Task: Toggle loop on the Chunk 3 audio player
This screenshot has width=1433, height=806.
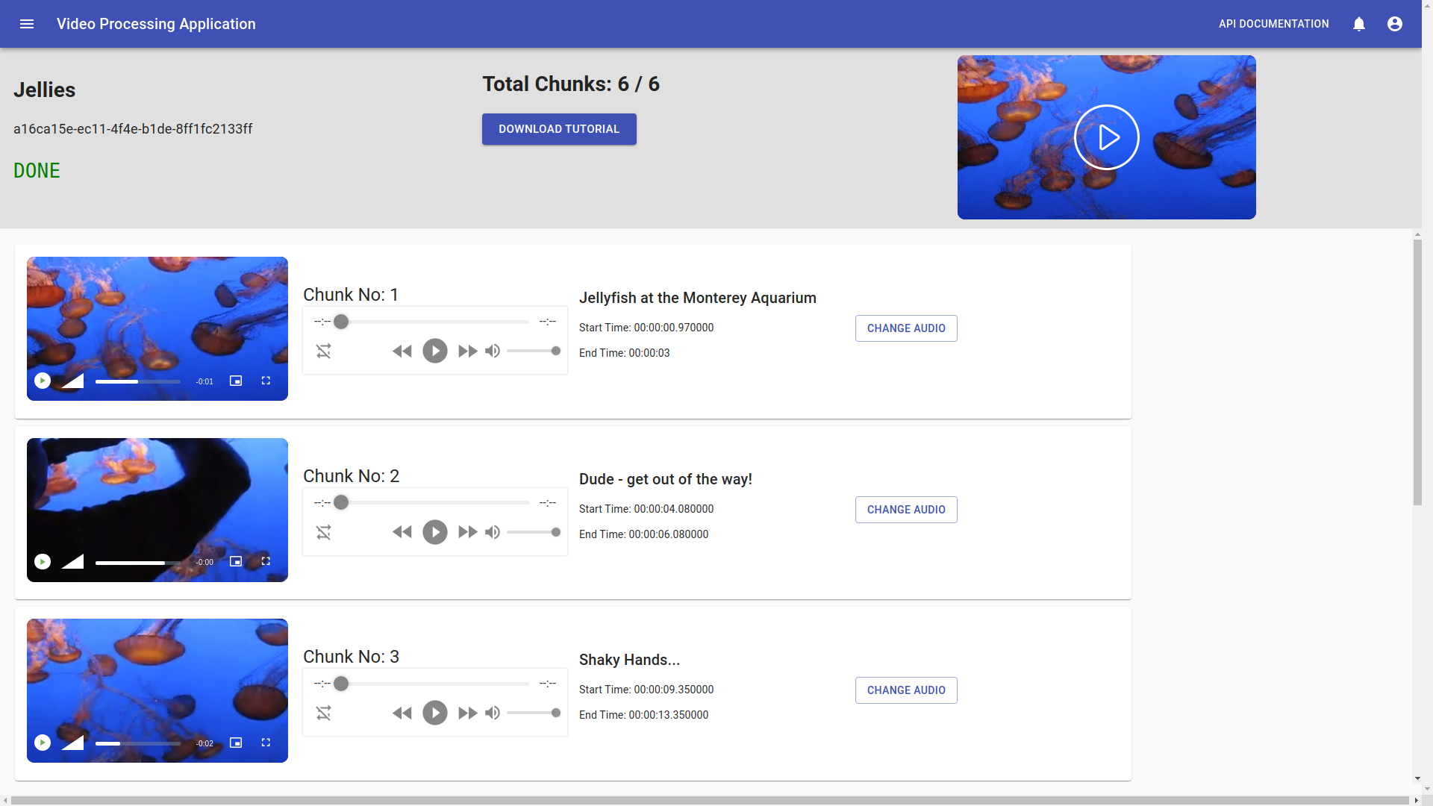Action: pyautogui.click(x=323, y=713)
